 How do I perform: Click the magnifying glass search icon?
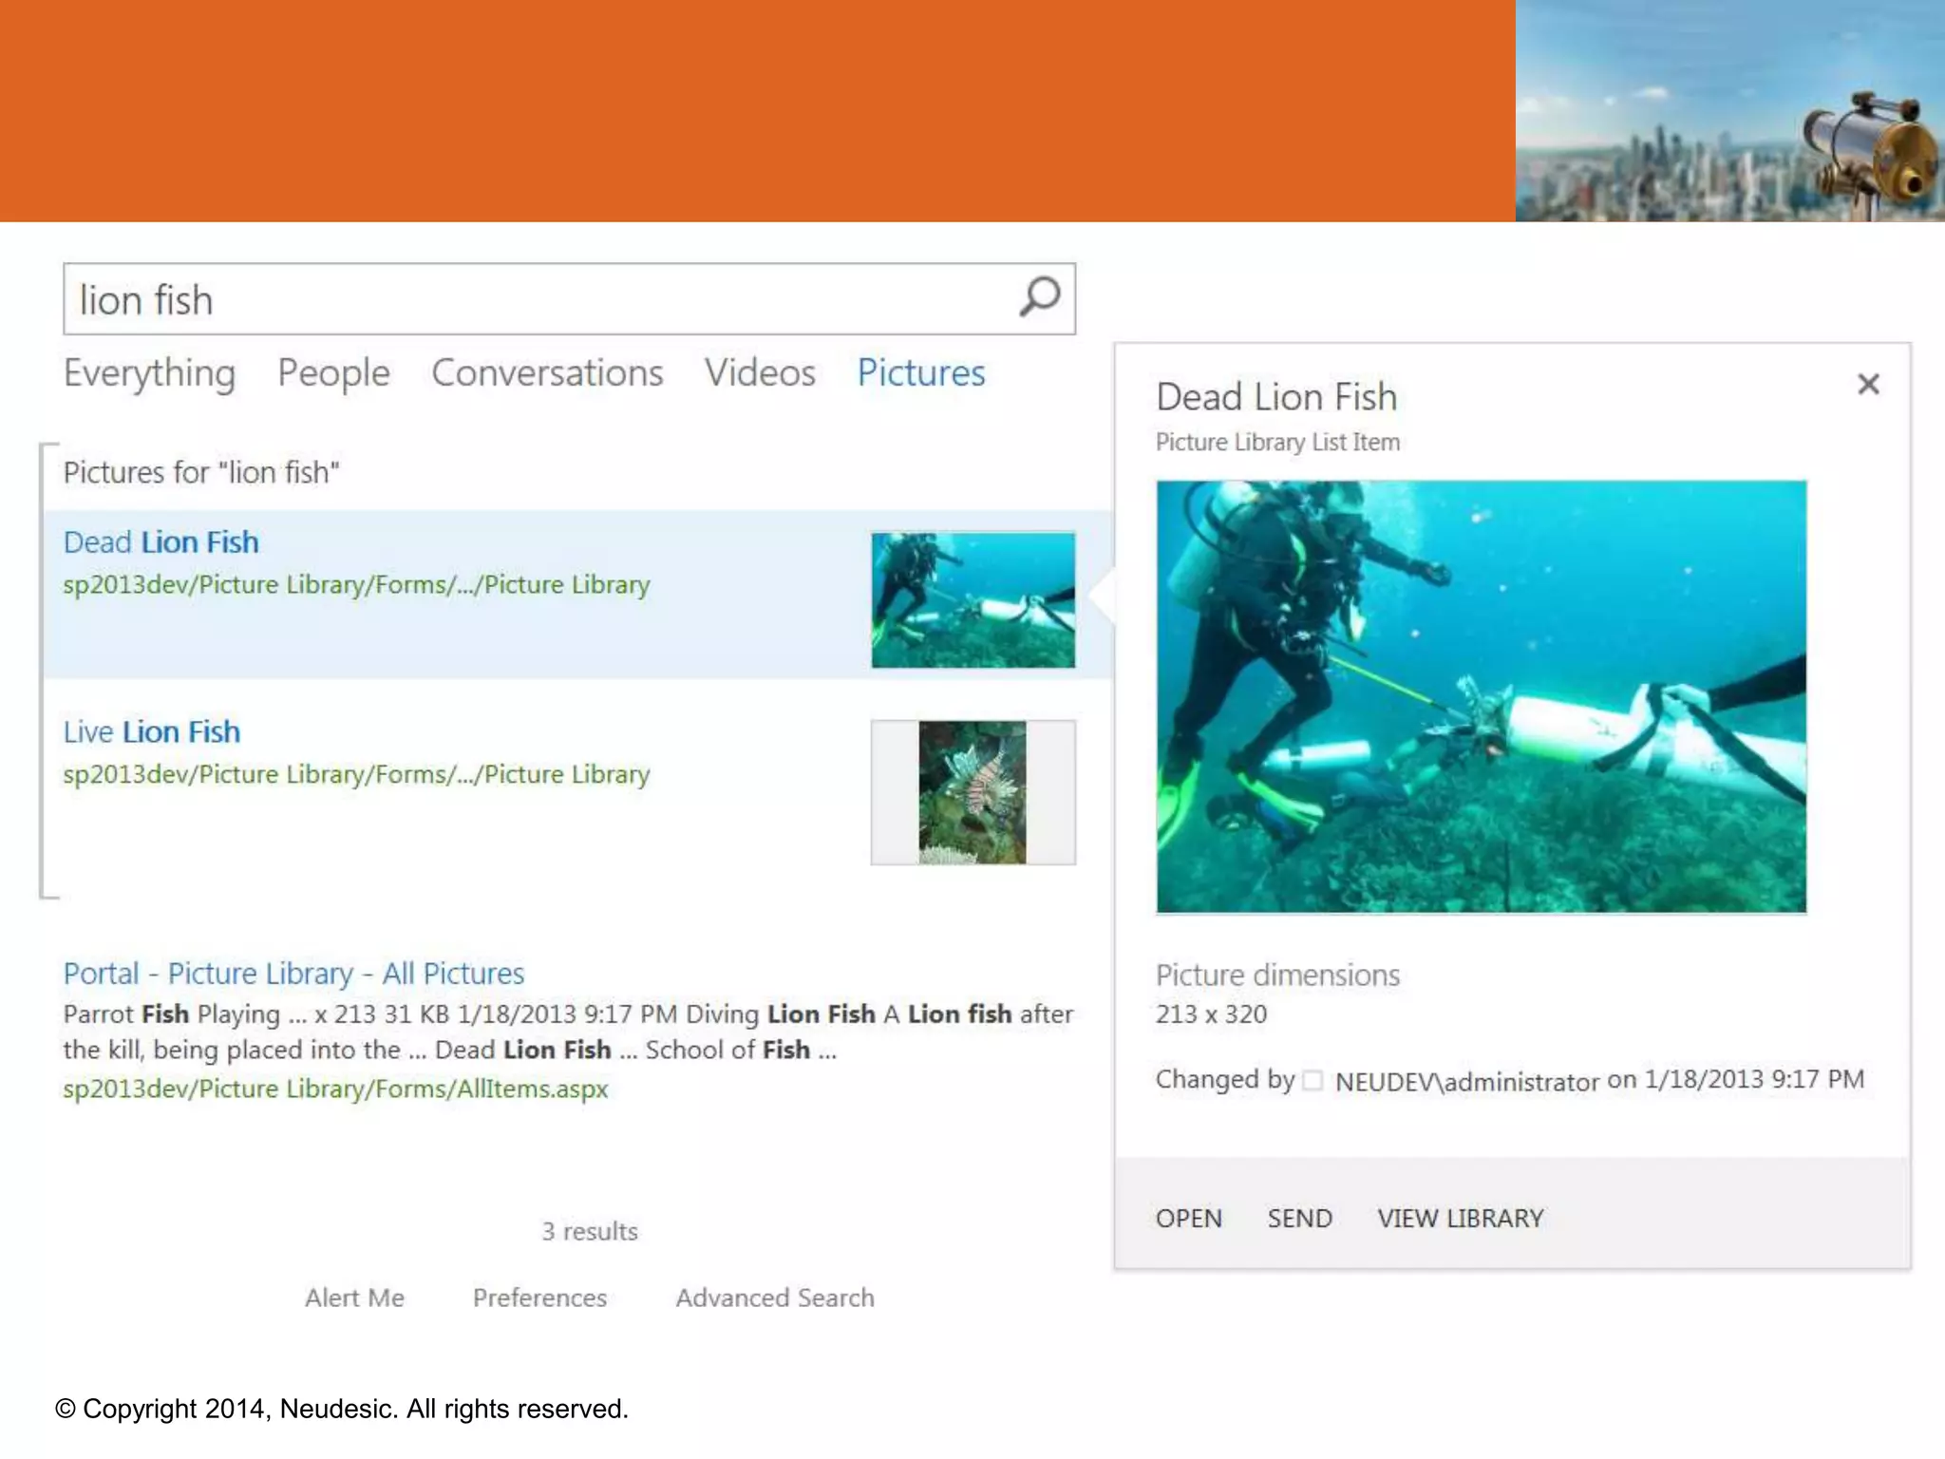[x=1039, y=298]
